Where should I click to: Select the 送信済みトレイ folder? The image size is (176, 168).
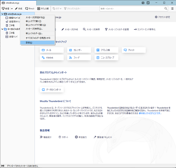pyautogui.click(x=13, y=22)
